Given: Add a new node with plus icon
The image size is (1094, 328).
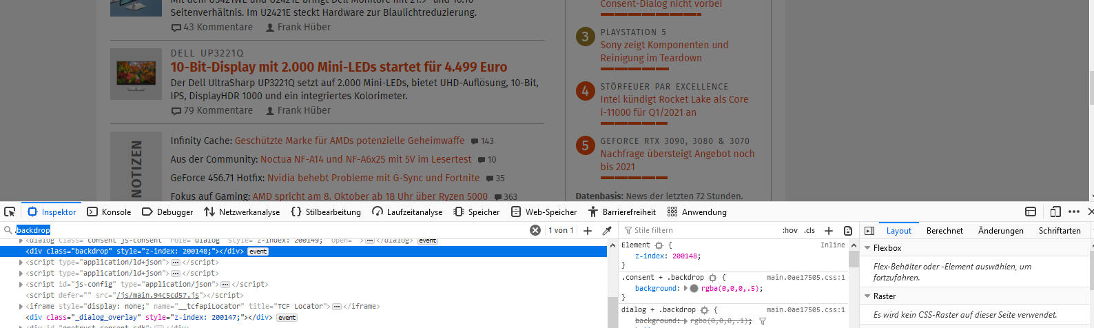Looking at the screenshot, I should 588,230.
